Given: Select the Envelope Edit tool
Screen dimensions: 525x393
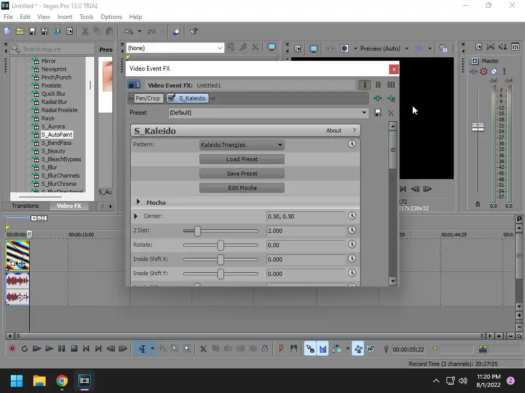Looking at the screenshot, I should point(163,349).
